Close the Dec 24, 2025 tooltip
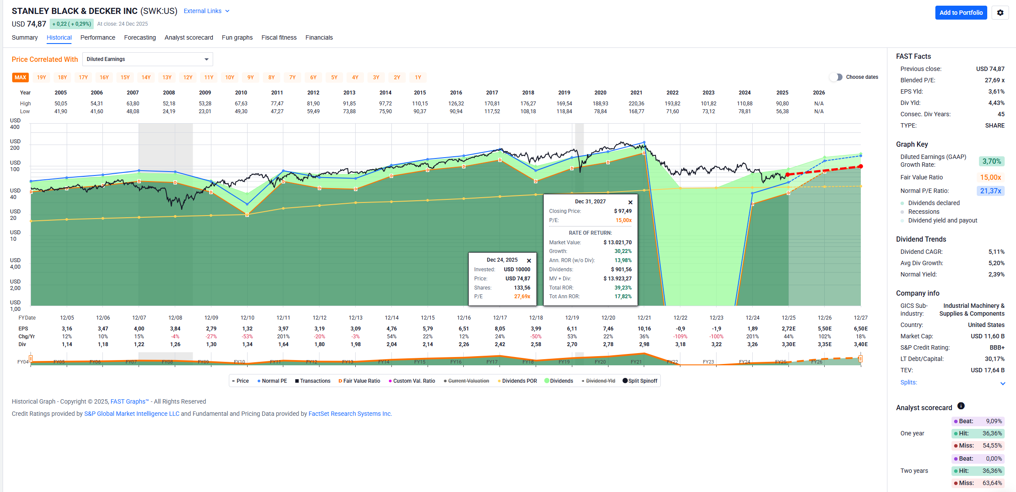This screenshot has width=1016, height=492. point(529,260)
